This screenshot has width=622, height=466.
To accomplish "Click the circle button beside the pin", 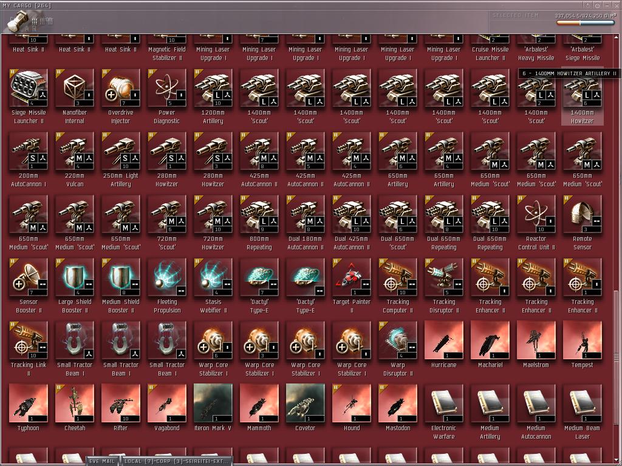I will 598,5.
